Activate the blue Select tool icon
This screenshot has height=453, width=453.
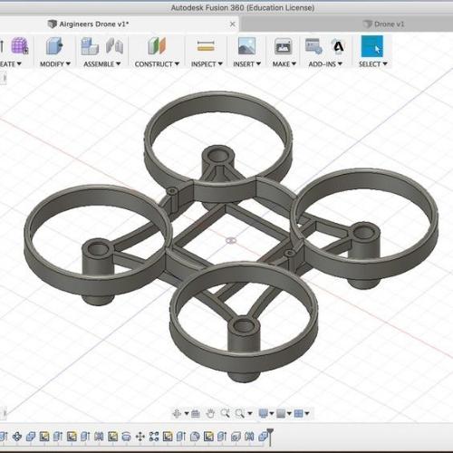pyautogui.click(x=372, y=46)
